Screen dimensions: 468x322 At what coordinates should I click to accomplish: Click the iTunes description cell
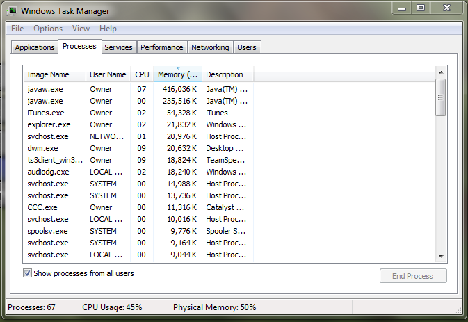(x=217, y=113)
